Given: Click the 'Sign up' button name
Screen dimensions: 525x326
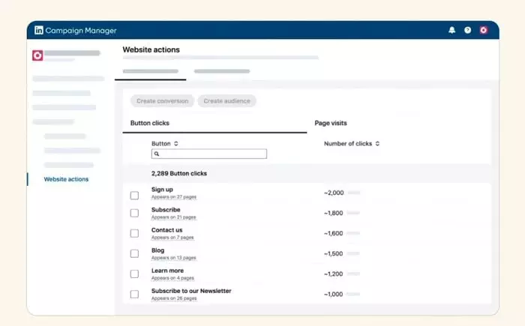Looking at the screenshot, I should click(162, 190).
